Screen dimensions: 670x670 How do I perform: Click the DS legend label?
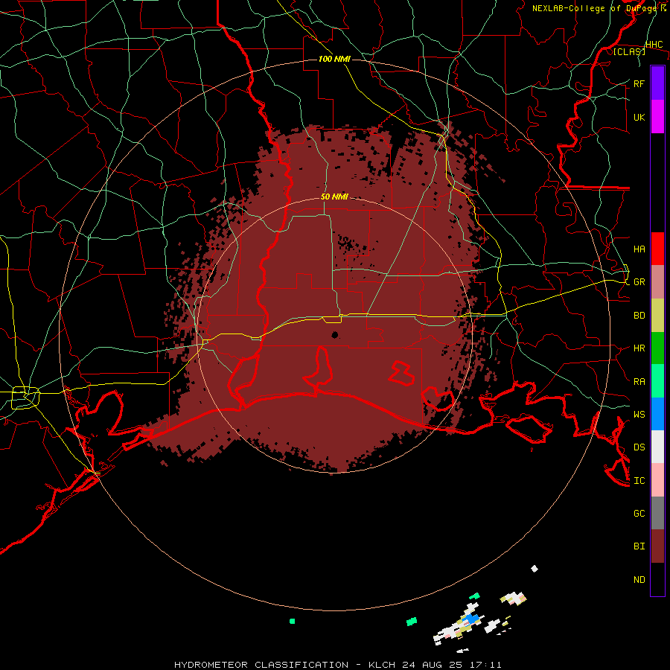click(x=639, y=447)
